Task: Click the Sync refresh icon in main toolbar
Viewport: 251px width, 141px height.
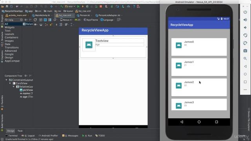Action: point(11,7)
